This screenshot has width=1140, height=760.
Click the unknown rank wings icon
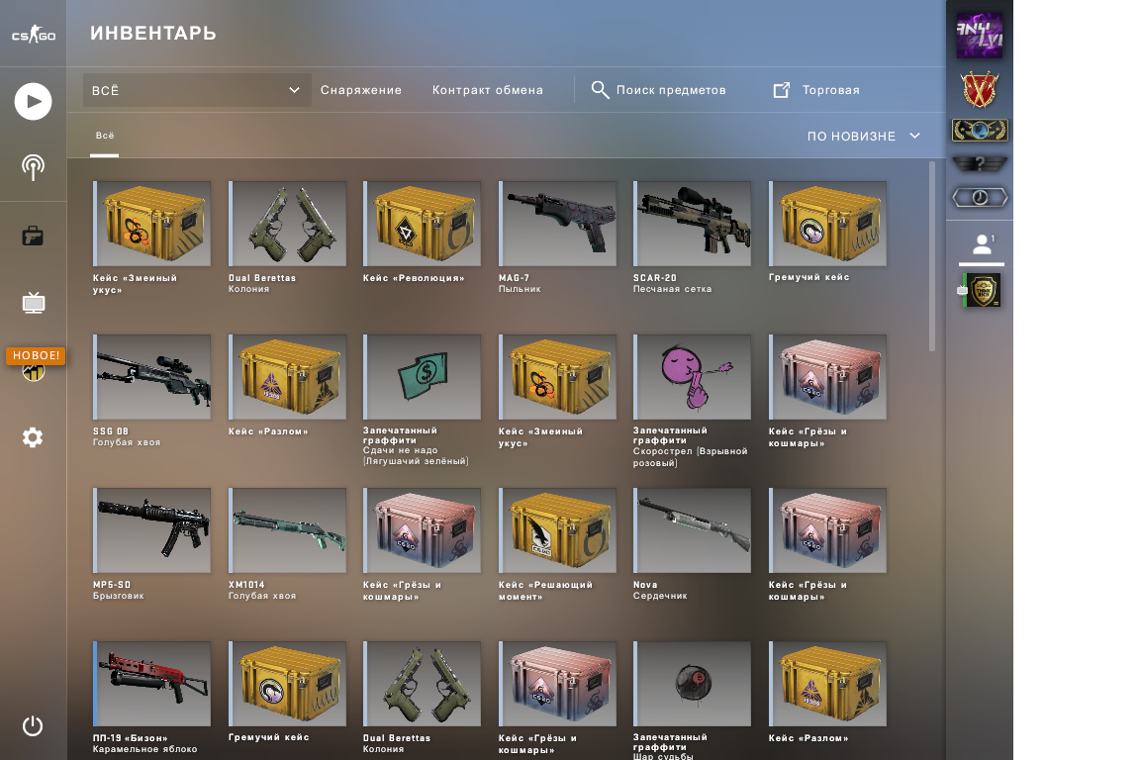point(980,163)
